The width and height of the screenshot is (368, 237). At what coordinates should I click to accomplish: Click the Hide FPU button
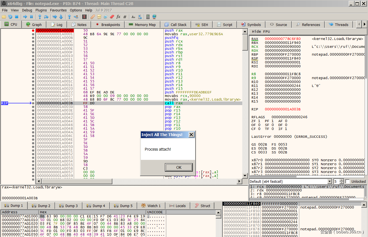(x=260, y=32)
